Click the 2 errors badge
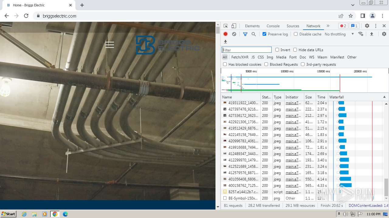The width and height of the screenshot is (389, 218). 343,26
